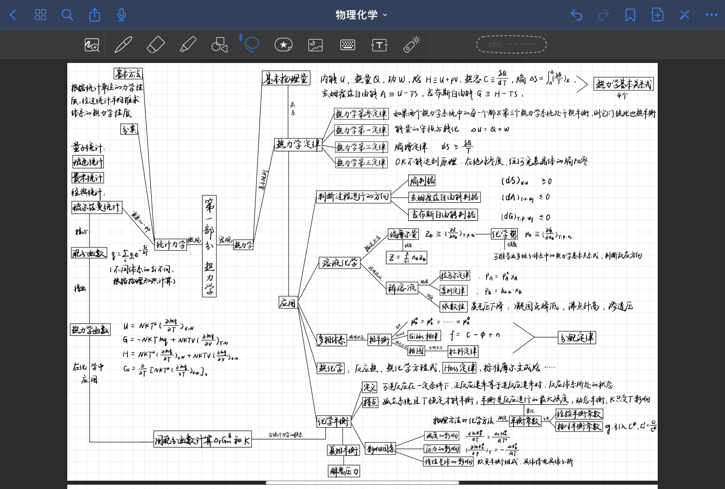Image resolution: width=725 pixels, height=489 pixels.
Task: Select the Shapes tool
Action: [220, 45]
